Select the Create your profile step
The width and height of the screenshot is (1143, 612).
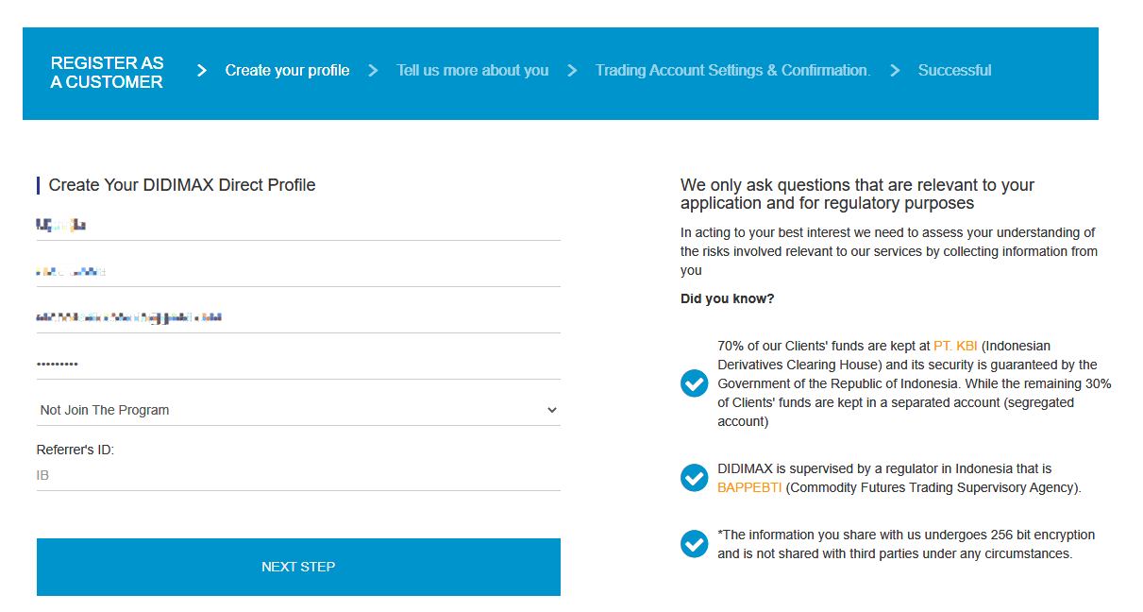tap(287, 71)
